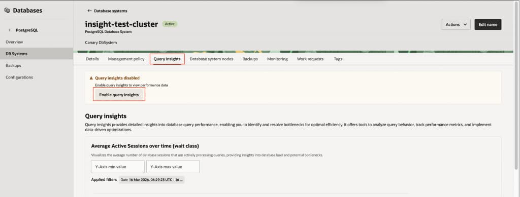
Task: Click the Query insights disabled heading
Action: (117, 78)
